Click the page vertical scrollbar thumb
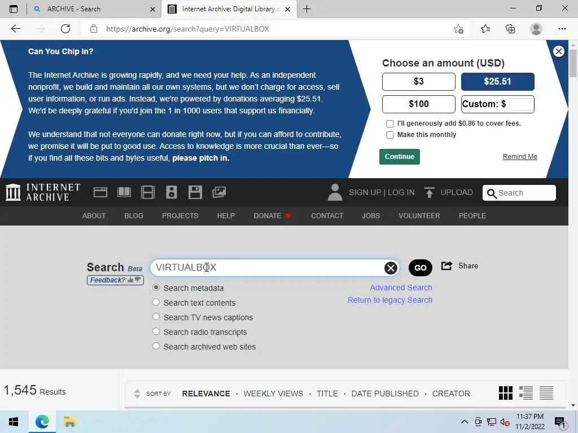Screen dimensions: 578x433 pos(573,63)
